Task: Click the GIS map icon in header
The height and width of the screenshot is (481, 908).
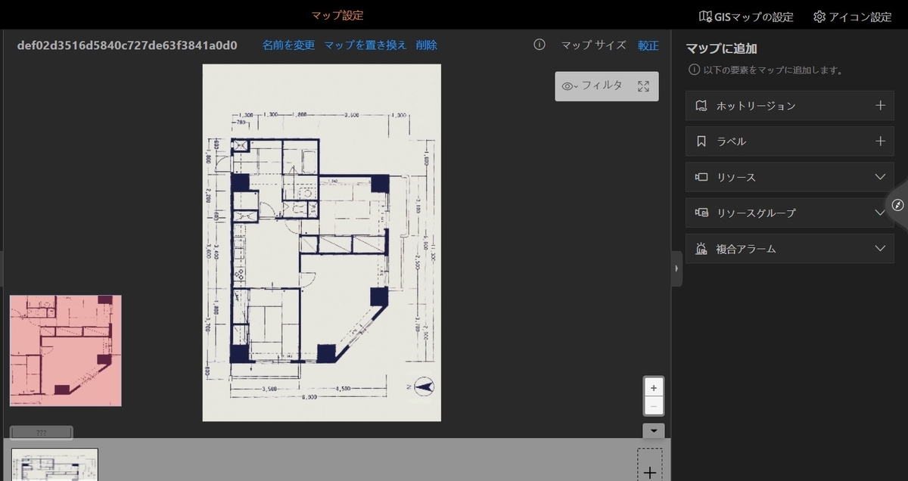Action: (x=705, y=17)
